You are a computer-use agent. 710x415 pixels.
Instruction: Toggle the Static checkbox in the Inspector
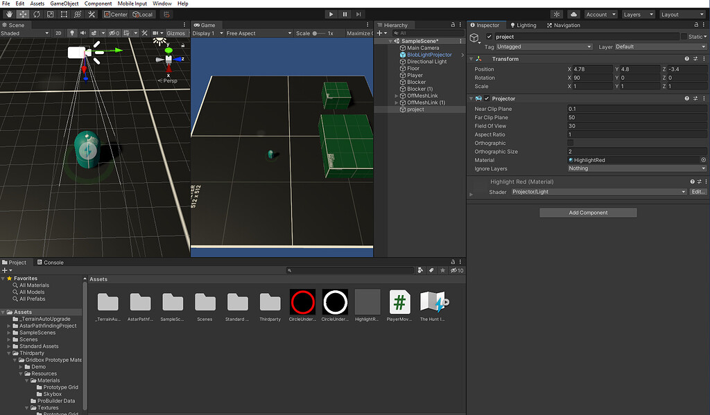[x=684, y=37]
